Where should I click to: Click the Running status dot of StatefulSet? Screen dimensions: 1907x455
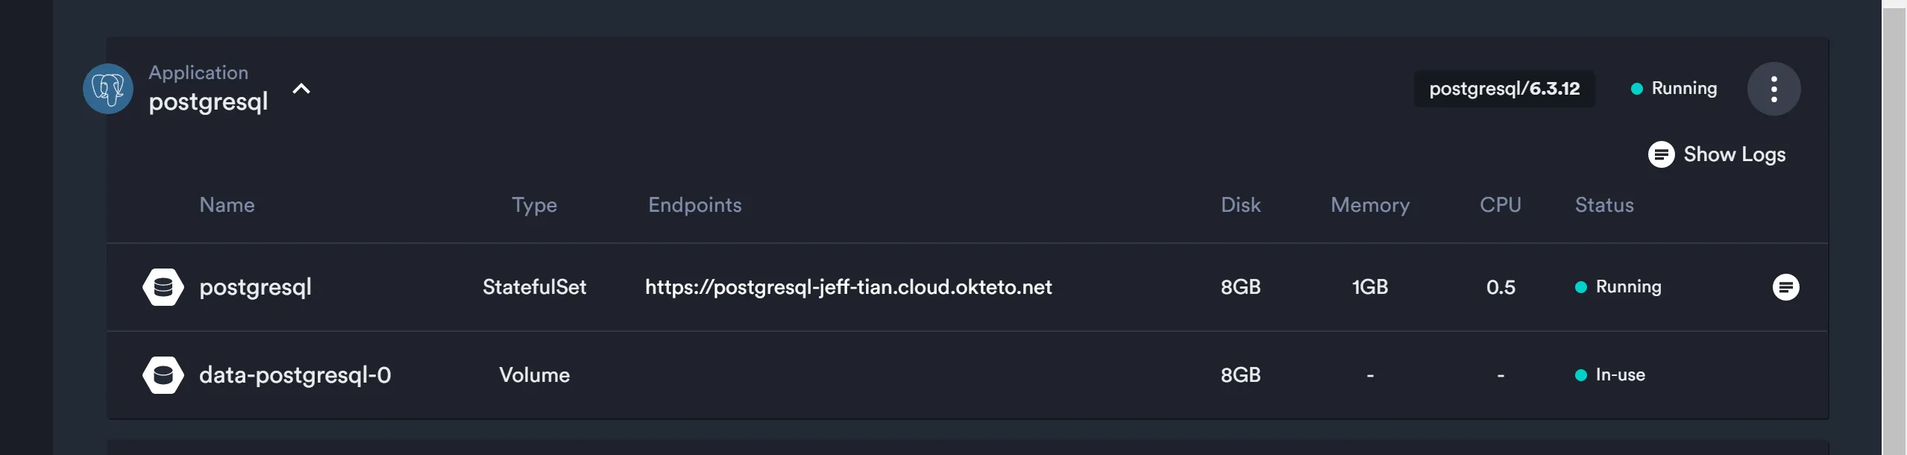coord(1580,287)
